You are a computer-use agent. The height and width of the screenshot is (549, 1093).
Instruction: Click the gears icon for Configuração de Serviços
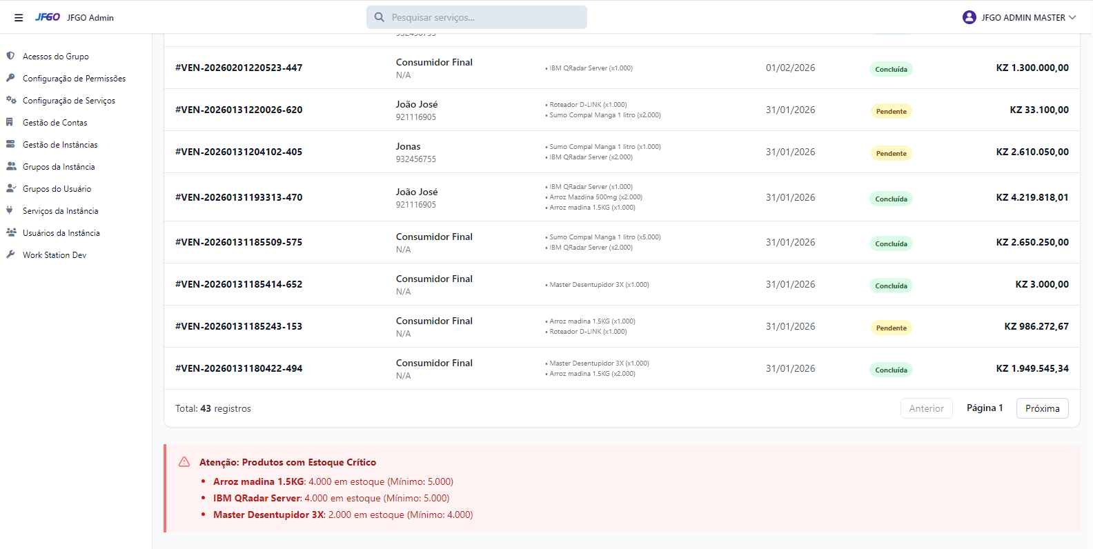[x=11, y=100]
